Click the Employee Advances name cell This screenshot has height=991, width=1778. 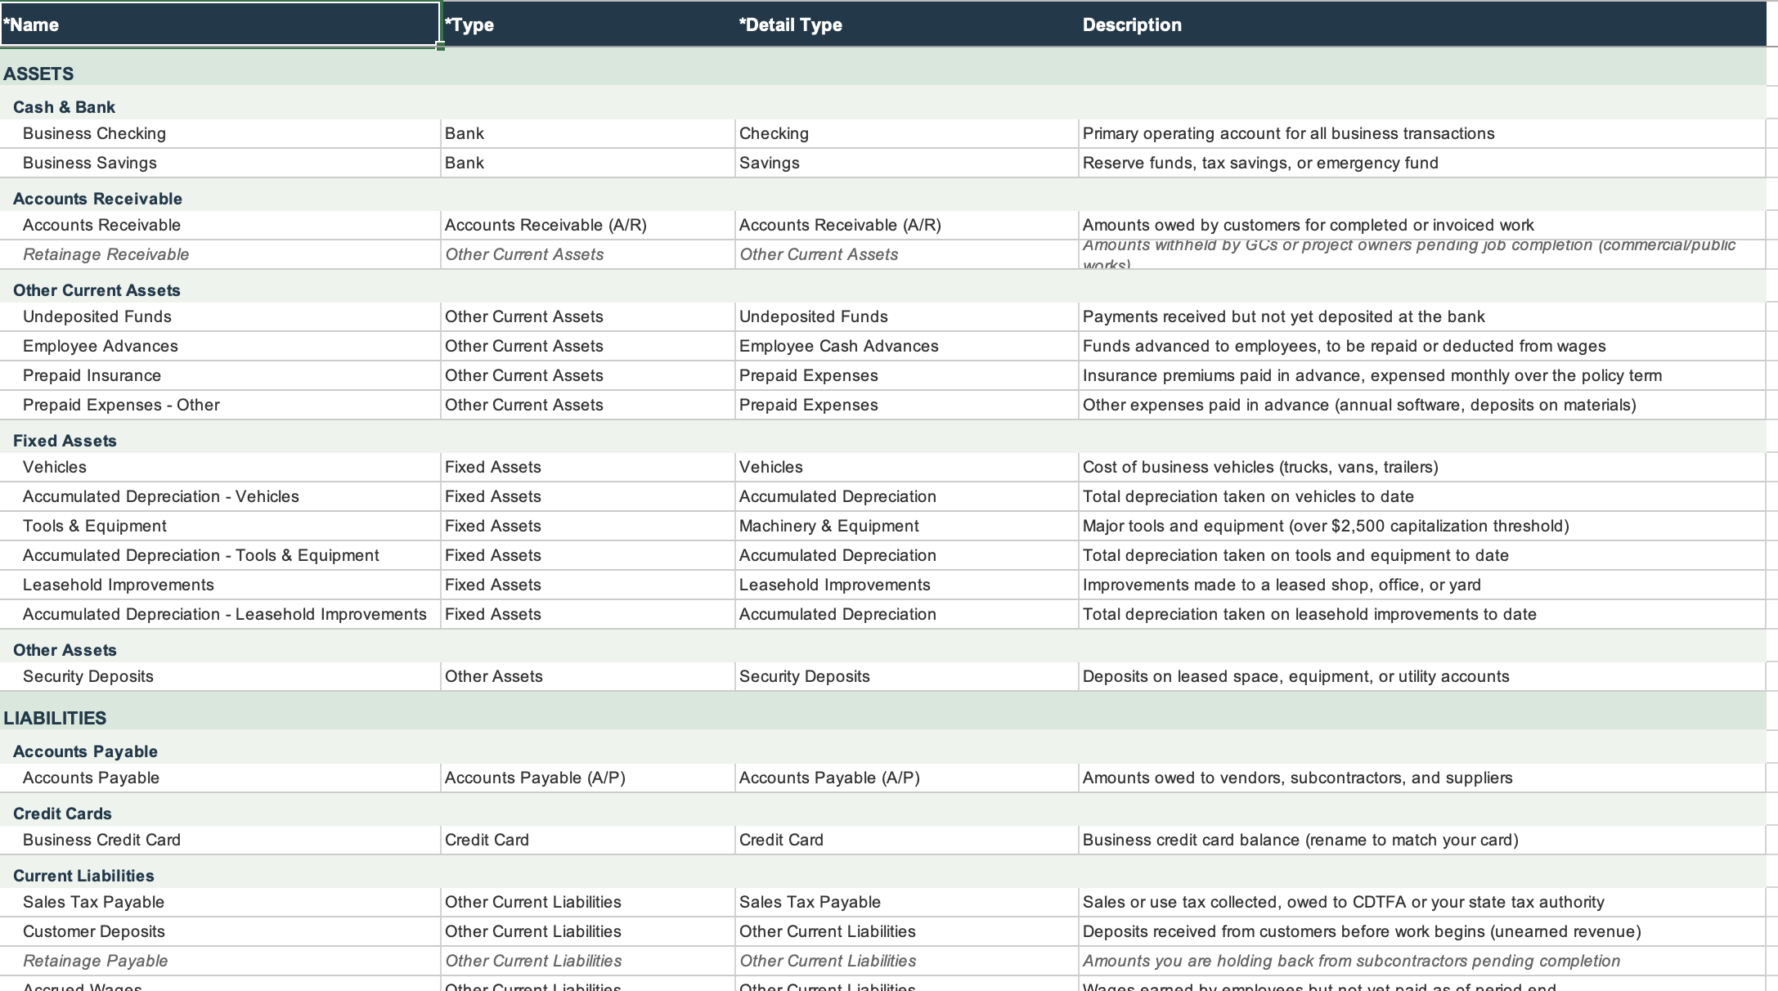pyautogui.click(x=220, y=346)
